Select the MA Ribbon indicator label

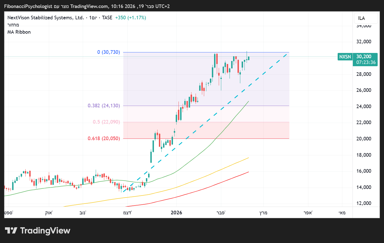pyautogui.click(x=19, y=32)
